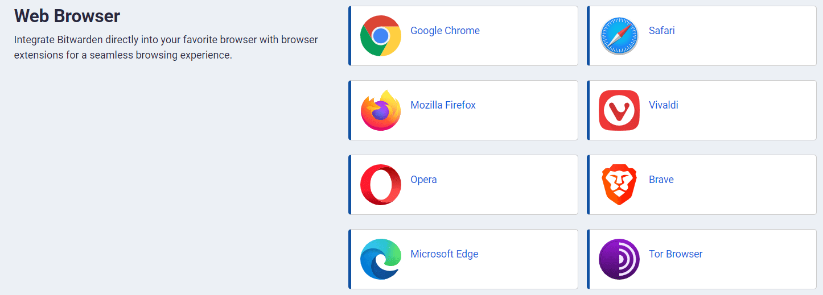Open the Google Chrome text link
Screen dimensions: 823x295
(445, 31)
